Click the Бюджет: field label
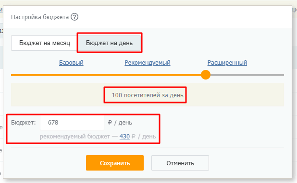Viewport: 297px width, 183px height. [x=24, y=123]
